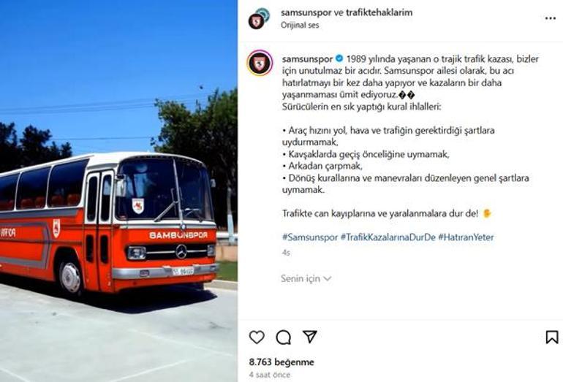Click the "Orijinal ses" audio link
Screen dimensions: 563x382
pos(300,25)
